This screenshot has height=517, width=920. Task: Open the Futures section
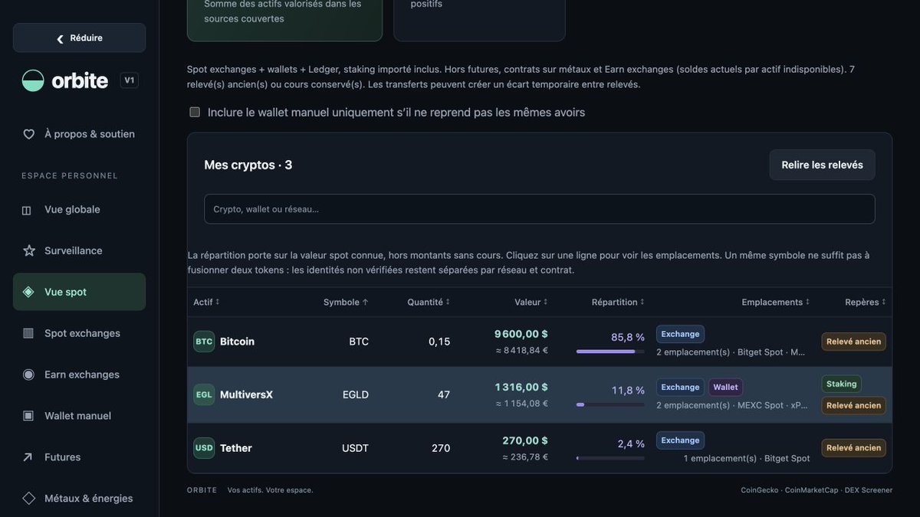click(x=79, y=457)
